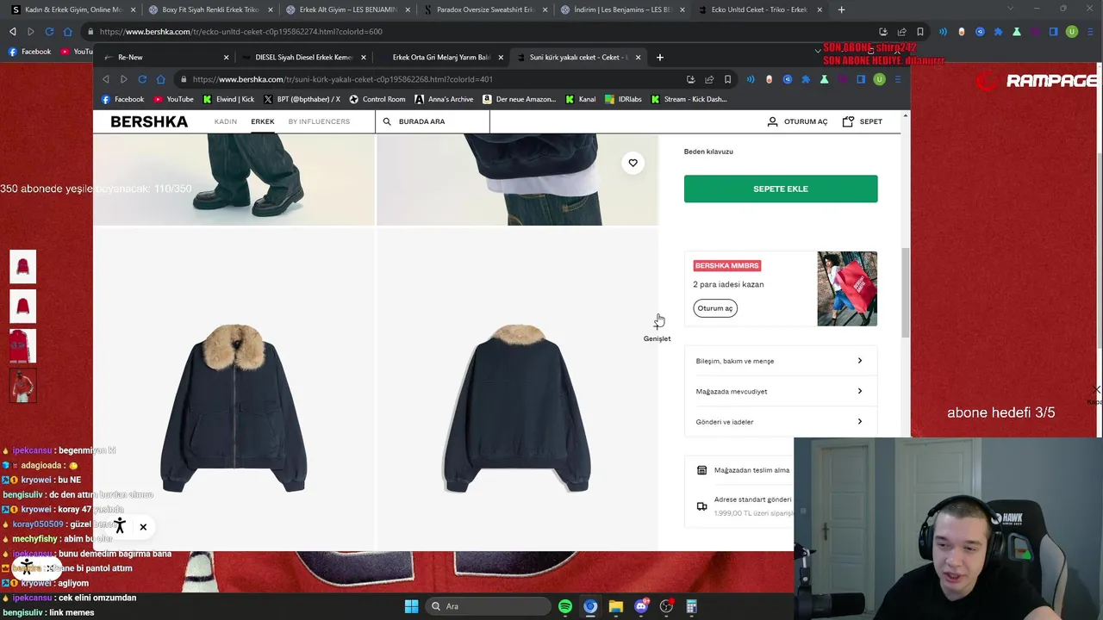Image resolution: width=1103 pixels, height=620 pixels.
Task: Go to Bershka homepage via logo
Action: [149, 121]
